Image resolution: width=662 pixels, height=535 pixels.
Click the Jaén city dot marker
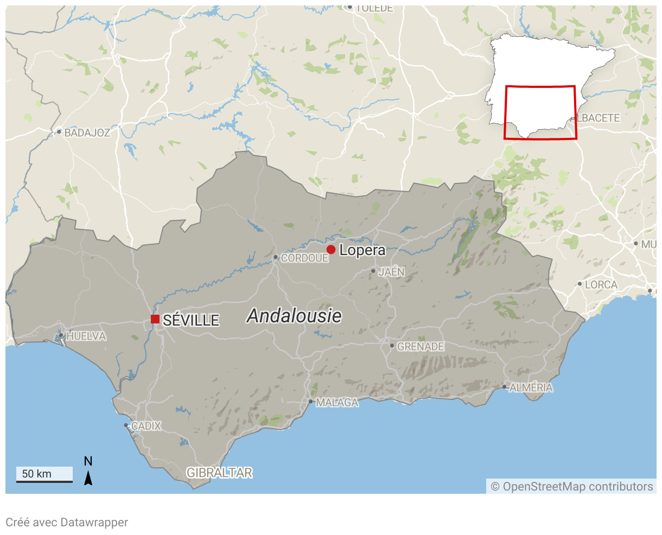point(373,271)
